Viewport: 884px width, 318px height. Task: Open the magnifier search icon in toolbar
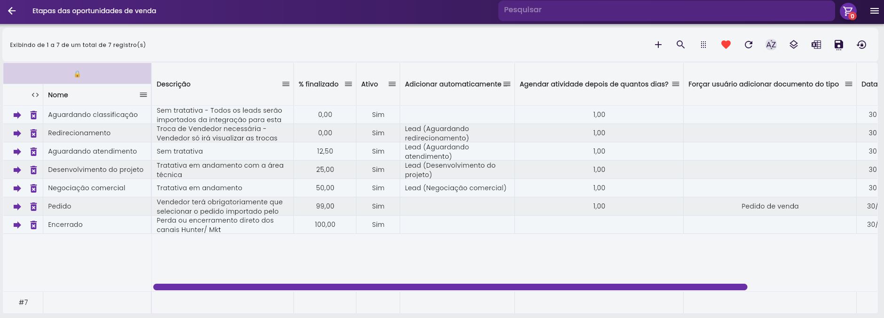click(x=680, y=45)
